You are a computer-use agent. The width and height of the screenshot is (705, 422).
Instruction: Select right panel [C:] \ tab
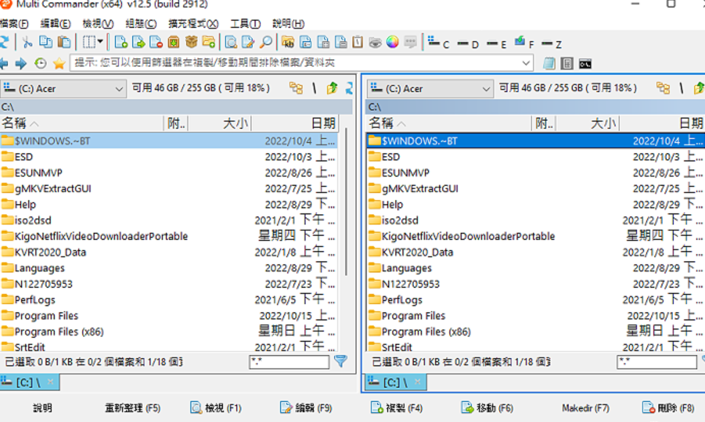coord(396,383)
